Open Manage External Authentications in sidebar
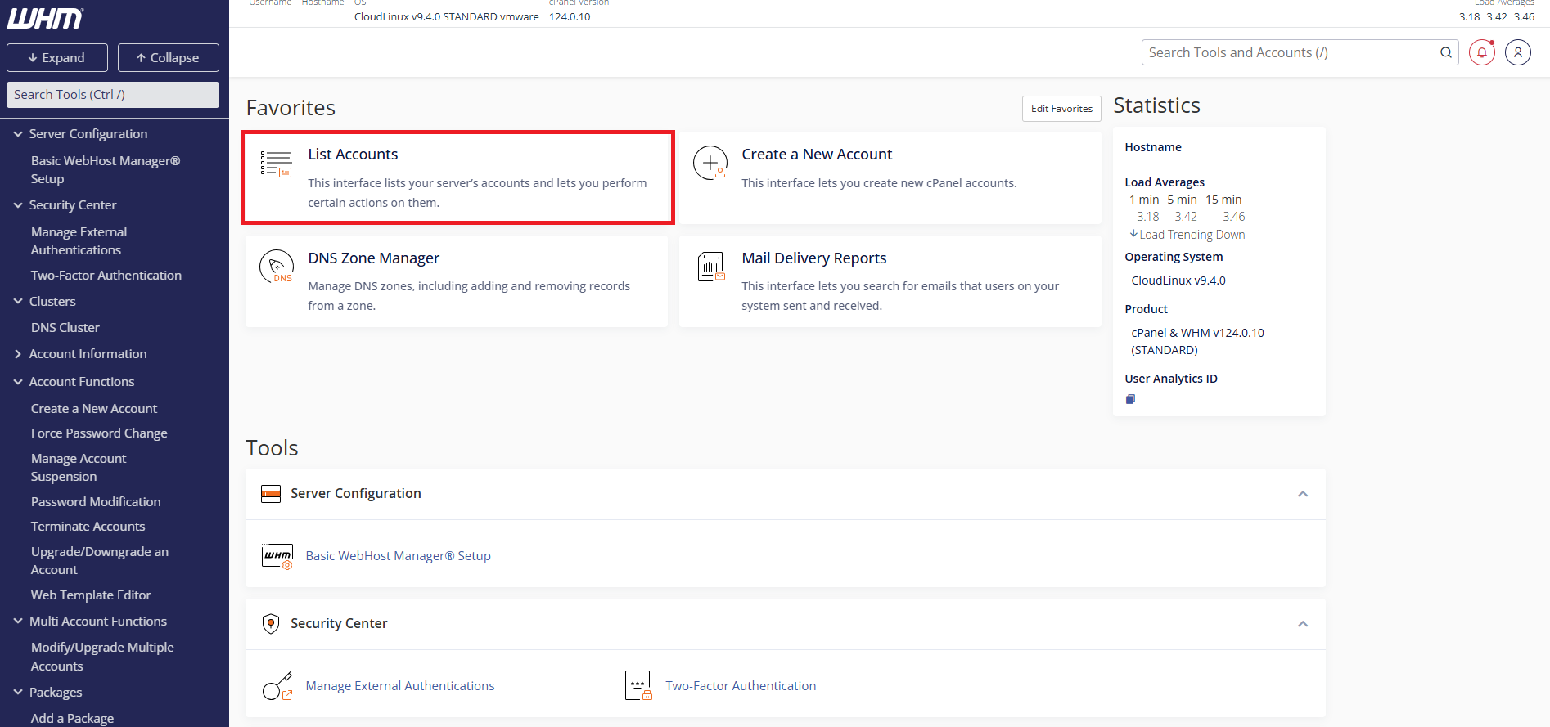The width and height of the screenshot is (1550, 727). 79,241
